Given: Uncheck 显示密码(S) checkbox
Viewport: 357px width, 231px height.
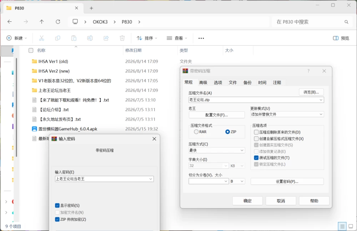Looking at the screenshot, I should [x=57, y=206].
